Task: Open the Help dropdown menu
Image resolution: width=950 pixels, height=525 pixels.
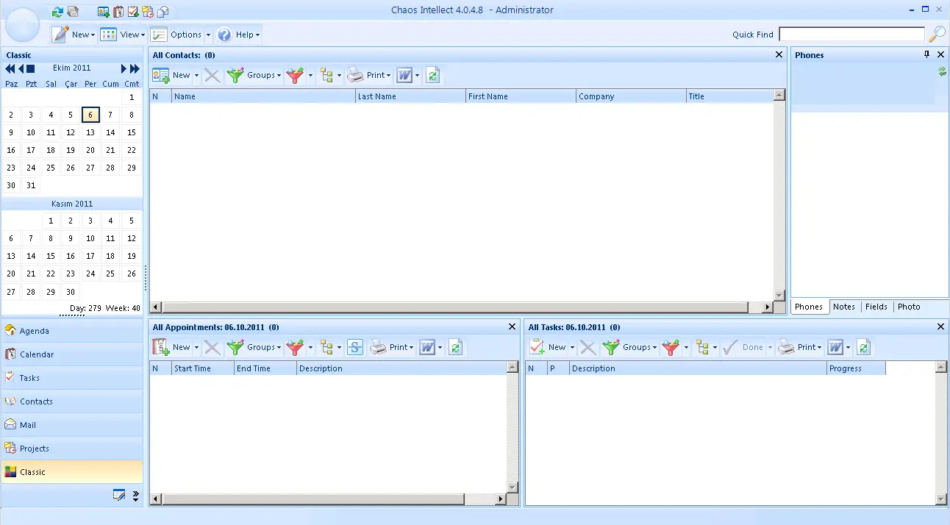Action: [238, 34]
